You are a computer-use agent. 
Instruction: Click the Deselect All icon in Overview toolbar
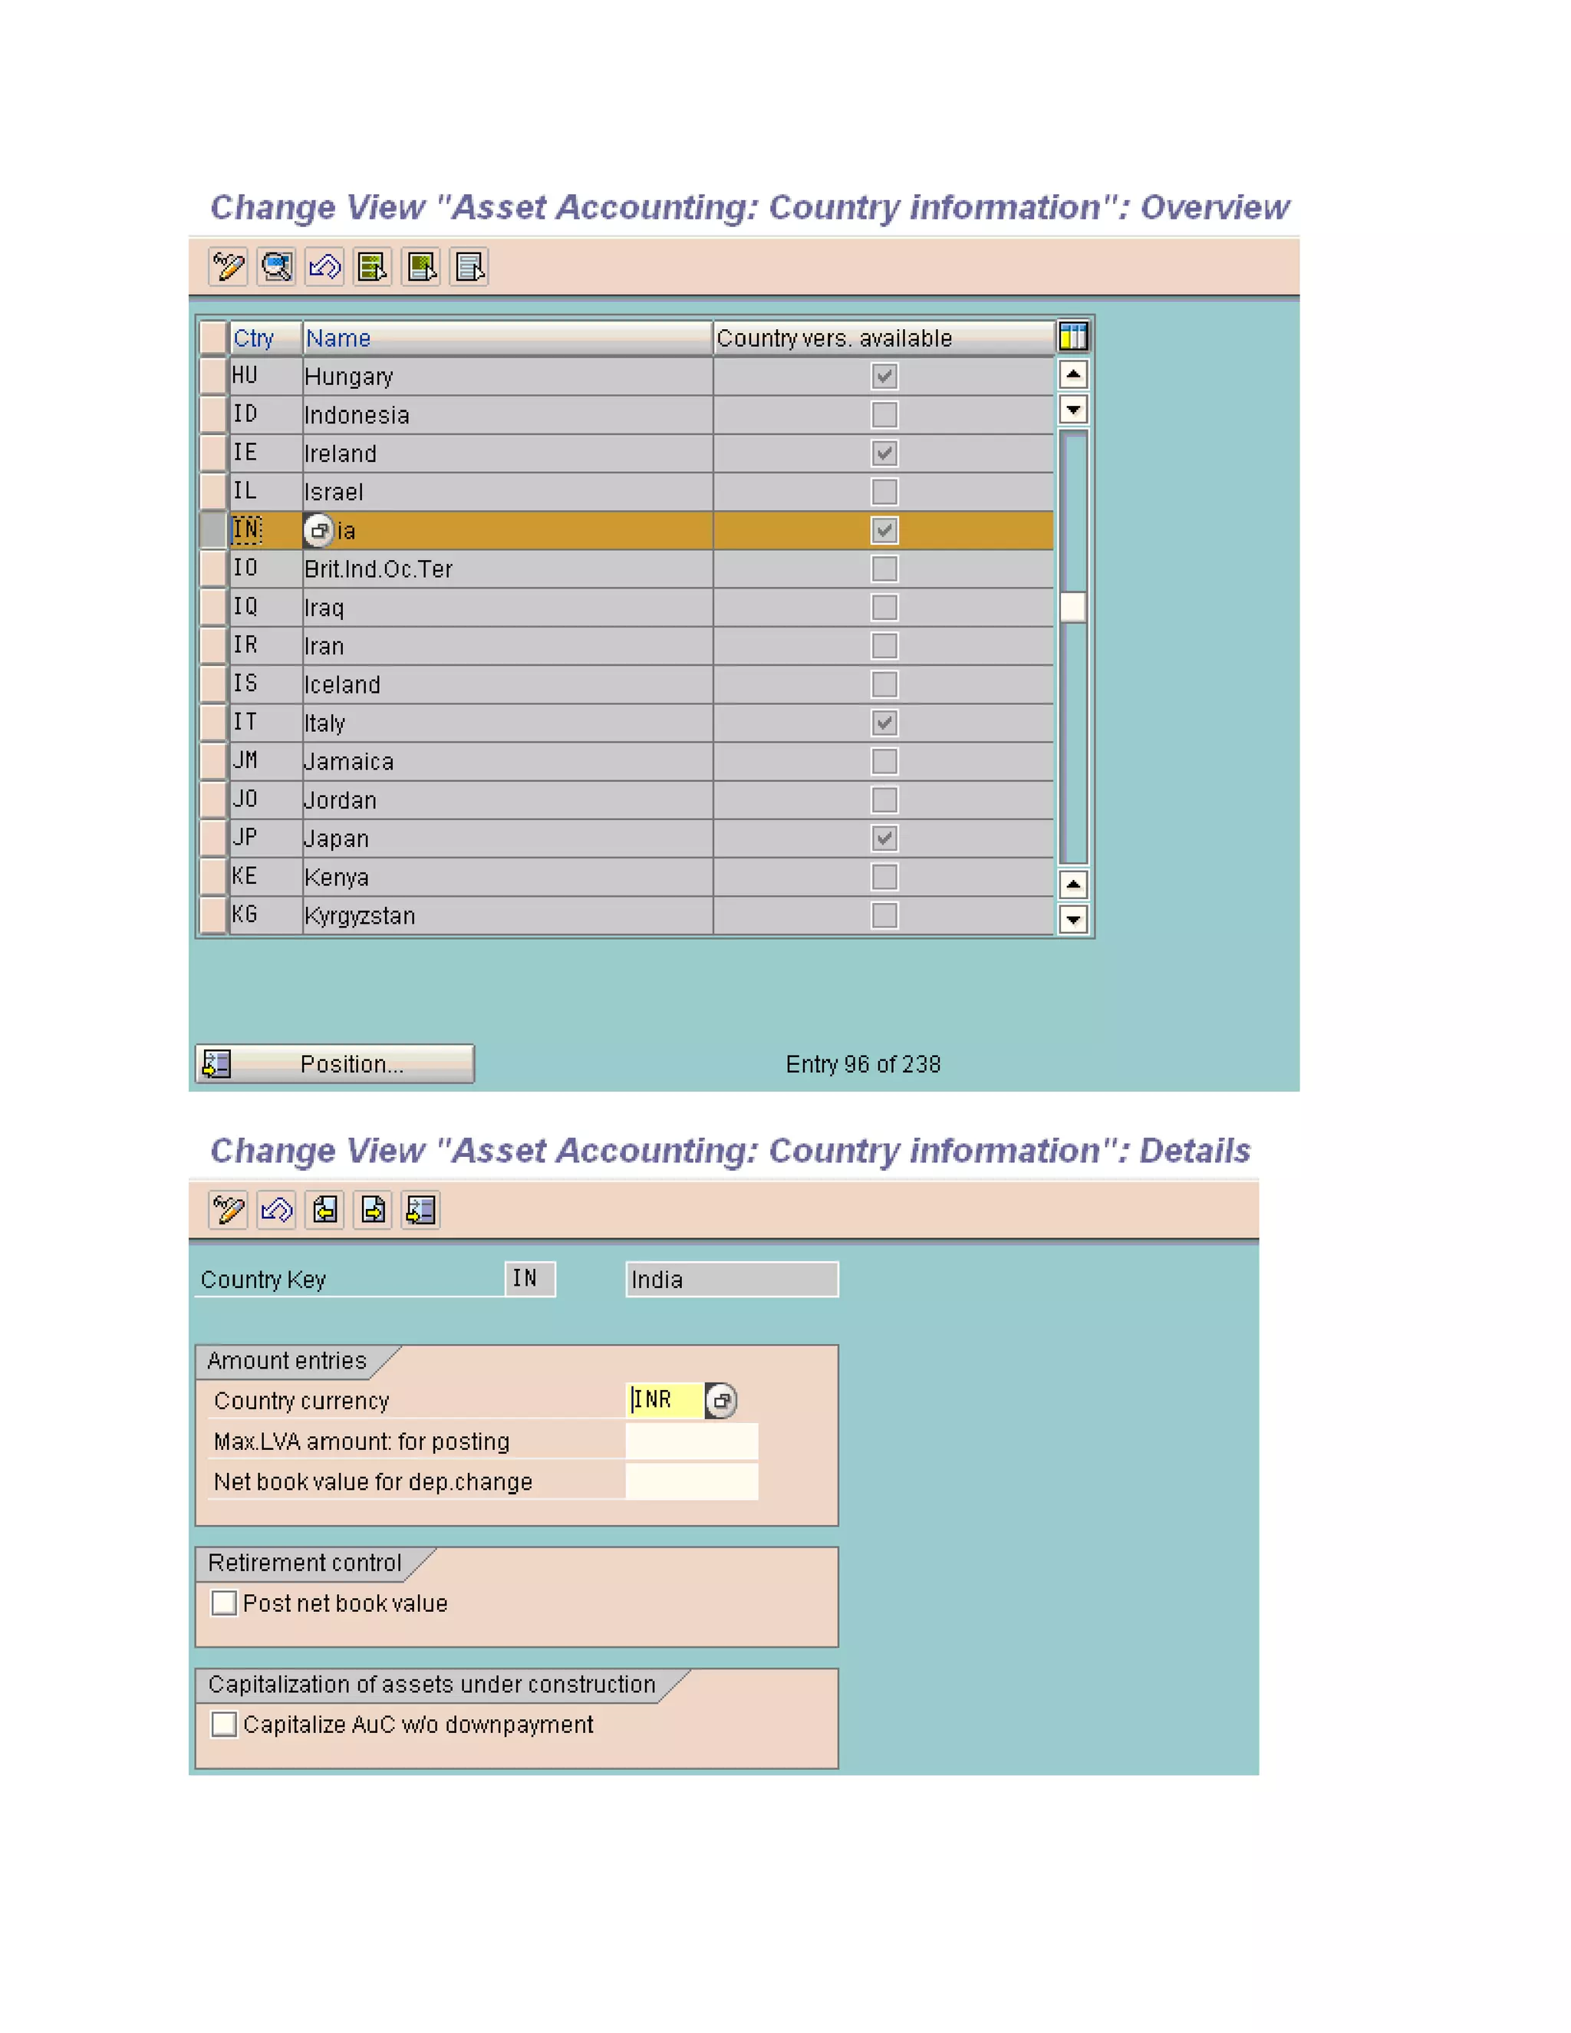(470, 267)
